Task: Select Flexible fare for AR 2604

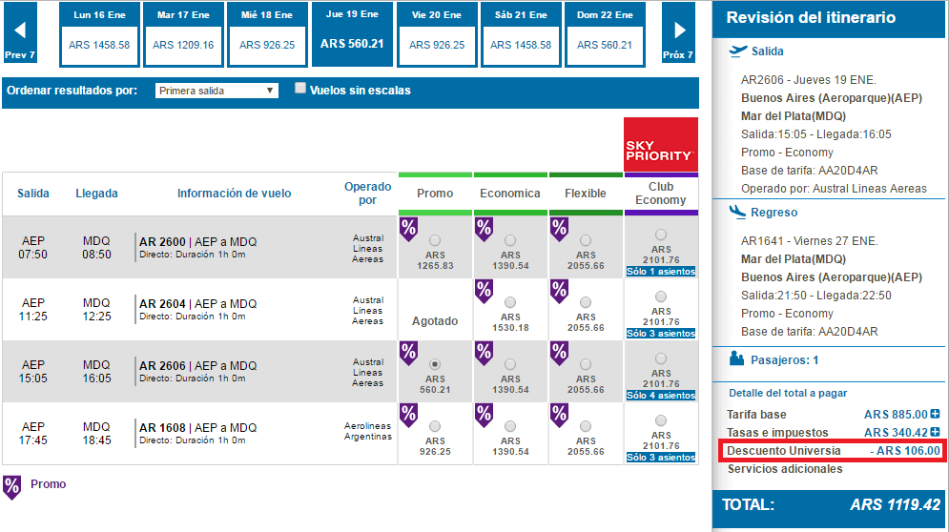Action: [x=586, y=302]
